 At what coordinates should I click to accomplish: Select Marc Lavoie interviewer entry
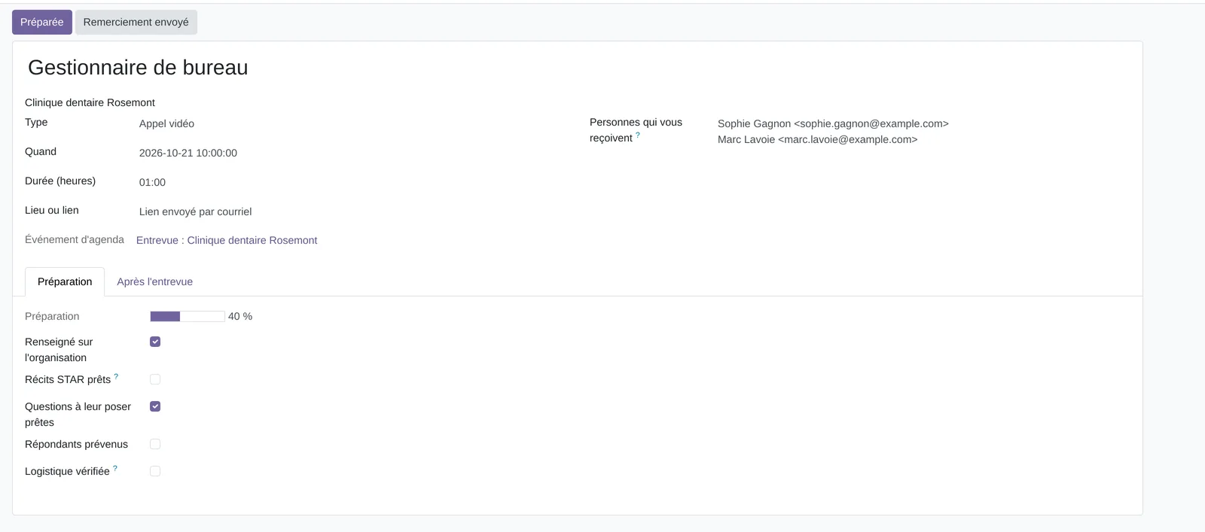pos(817,139)
